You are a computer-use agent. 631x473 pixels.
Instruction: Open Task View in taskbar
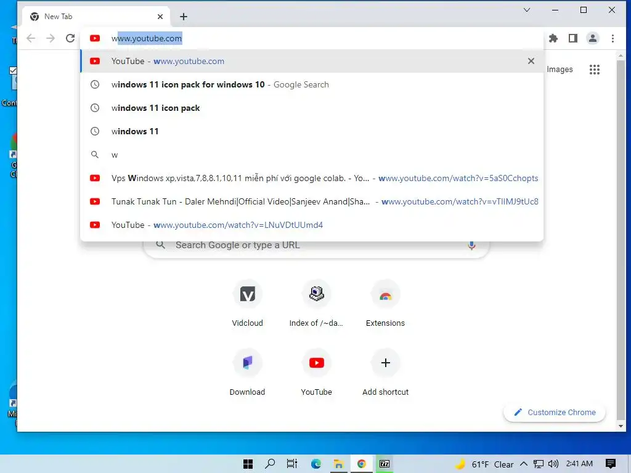click(292, 464)
